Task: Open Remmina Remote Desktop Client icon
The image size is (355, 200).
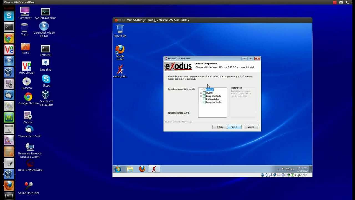Action: (30, 151)
